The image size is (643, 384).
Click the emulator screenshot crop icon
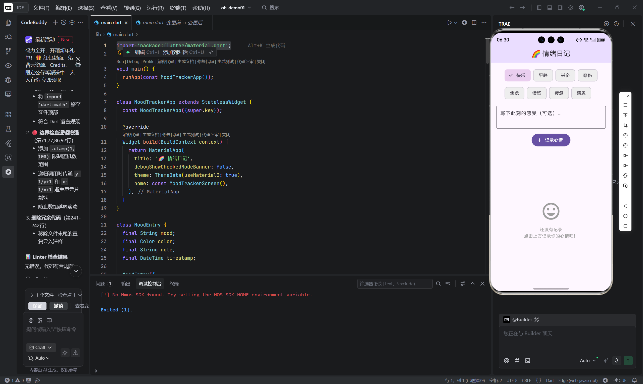pyautogui.click(x=625, y=125)
